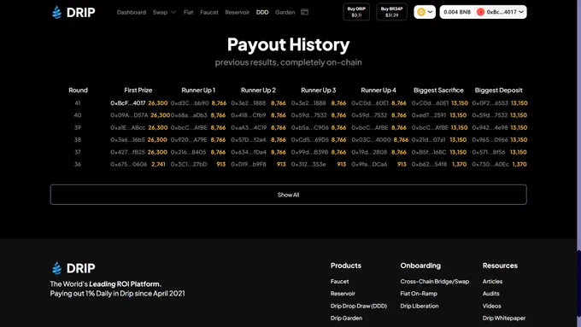
Task: Expand the Swap menu chevron
Action: (173, 12)
